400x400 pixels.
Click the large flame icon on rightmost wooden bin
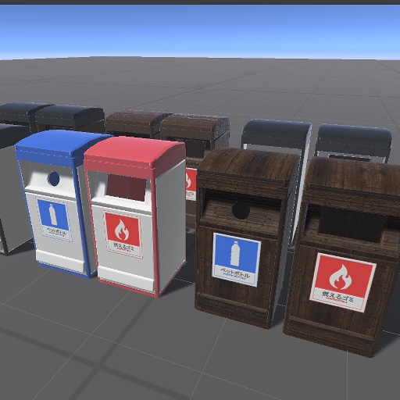[x=341, y=277]
